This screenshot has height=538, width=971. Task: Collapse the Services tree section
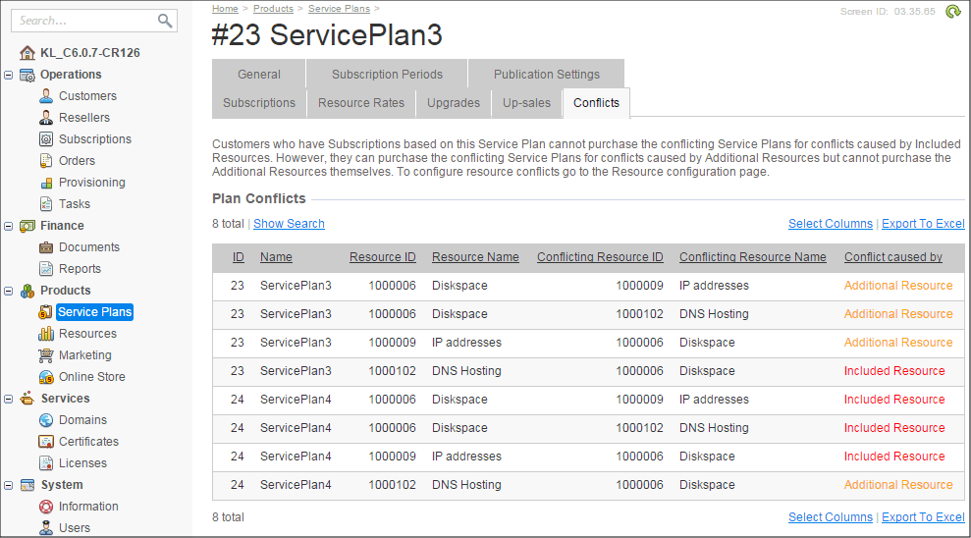(x=9, y=399)
